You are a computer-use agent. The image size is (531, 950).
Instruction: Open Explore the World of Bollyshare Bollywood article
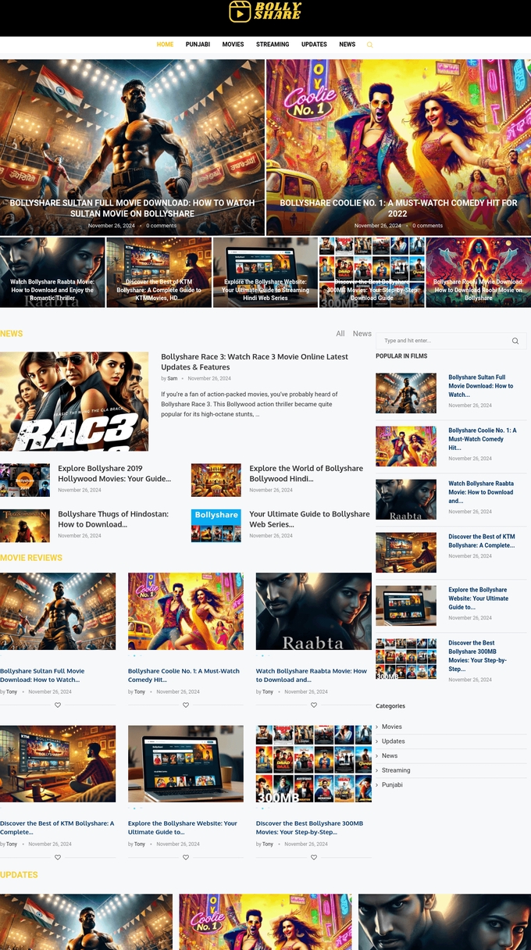point(306,473)
